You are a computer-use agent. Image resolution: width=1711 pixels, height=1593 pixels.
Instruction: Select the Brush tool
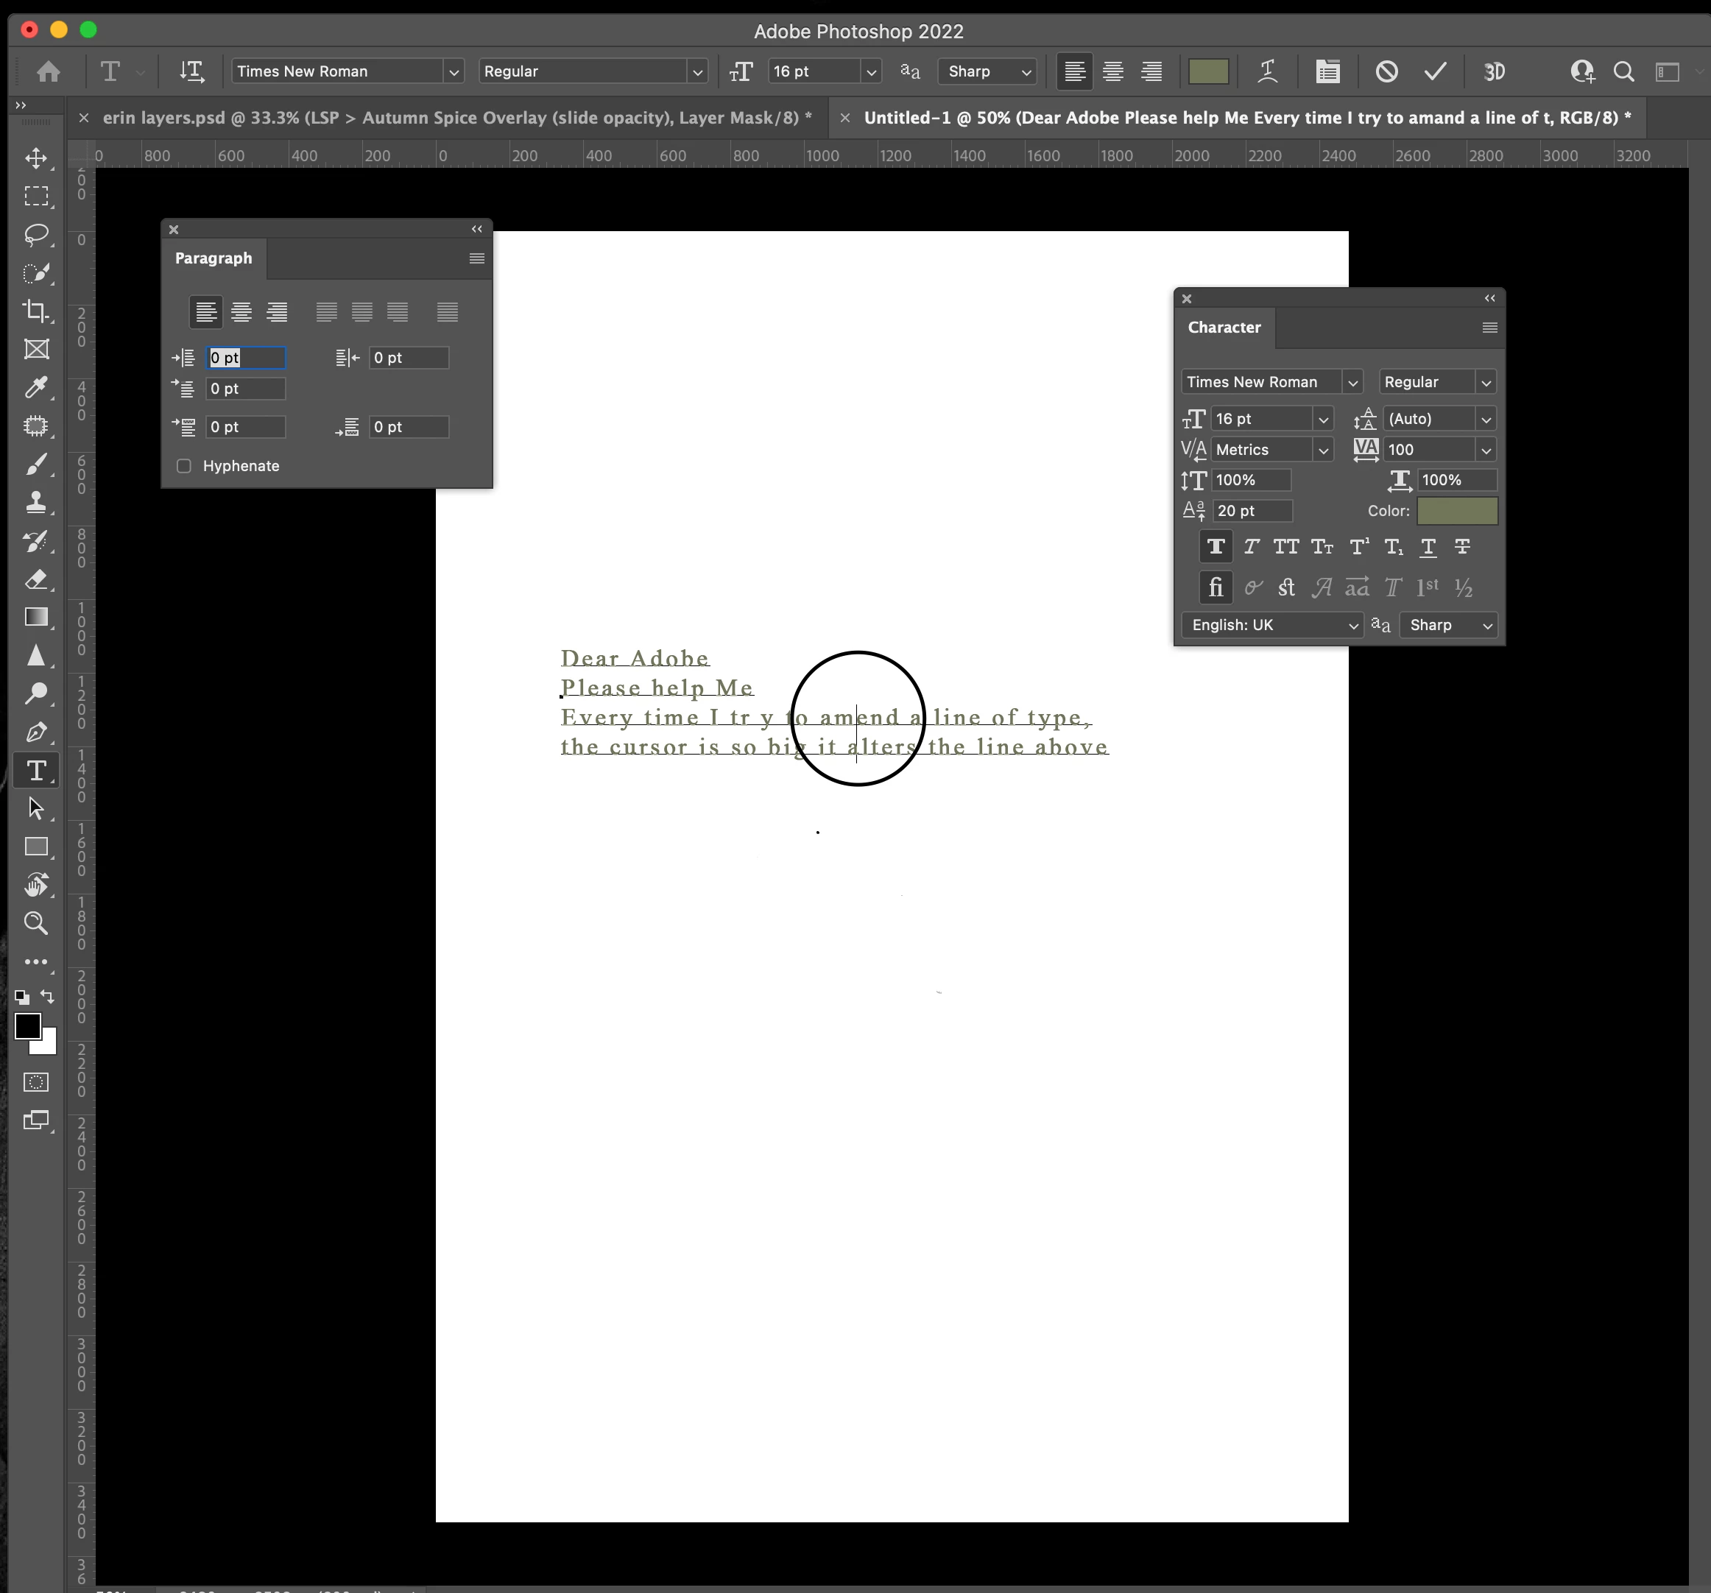[36, 465]
